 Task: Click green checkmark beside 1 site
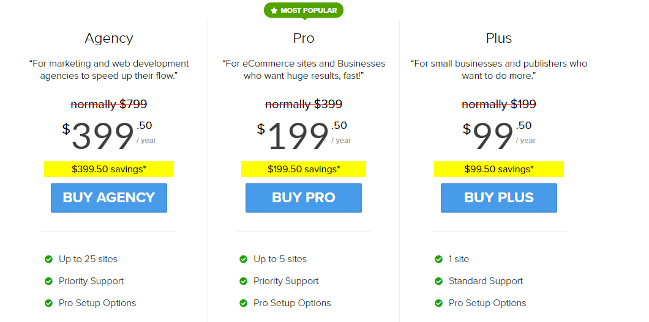[438, 259]
